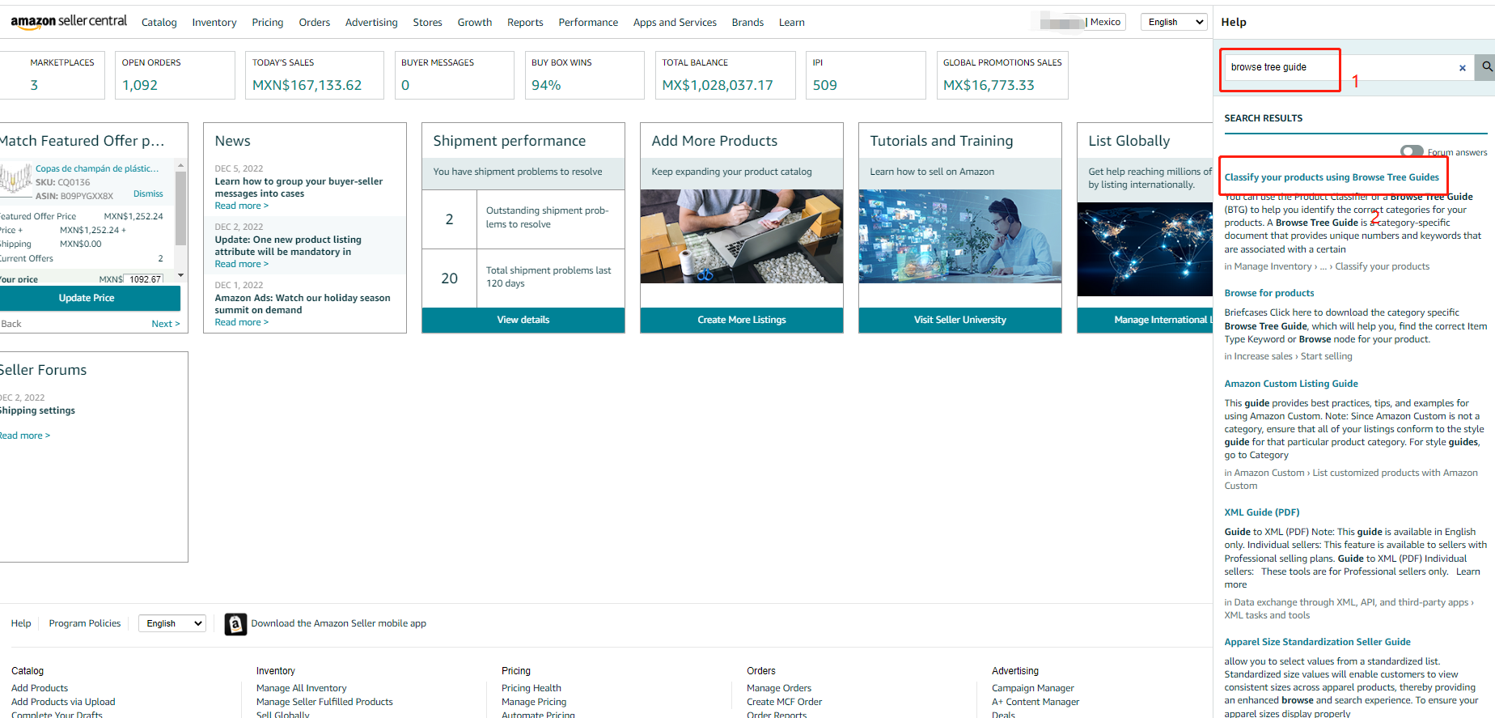Click Next in Match Featured Offer widget
The image size is (1495, 718).
166,324
